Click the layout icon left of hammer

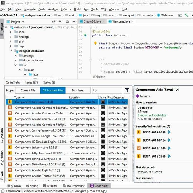(x=180, y=15)
